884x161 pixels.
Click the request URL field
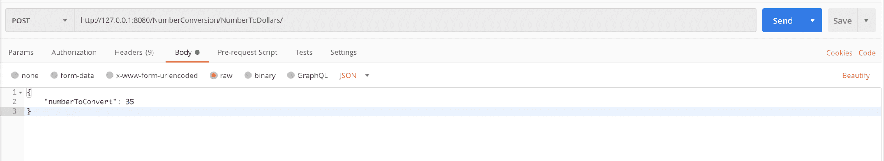[x=415, y=20]
